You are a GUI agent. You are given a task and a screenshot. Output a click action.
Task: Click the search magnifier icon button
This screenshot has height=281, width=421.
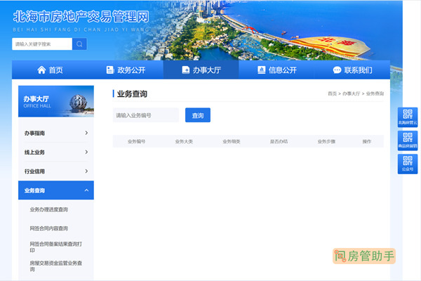79,44
